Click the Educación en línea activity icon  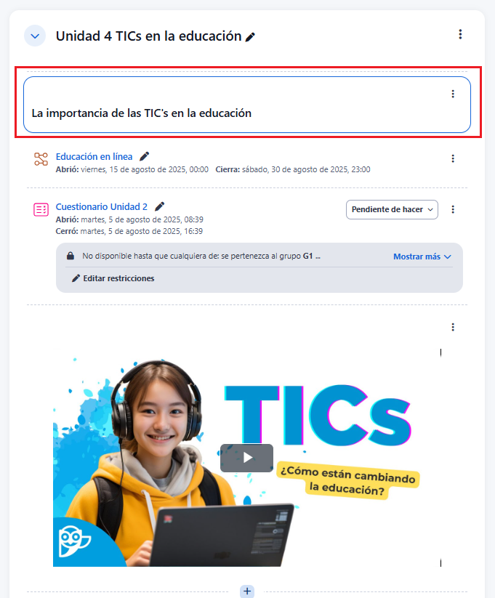coord(41,159)
